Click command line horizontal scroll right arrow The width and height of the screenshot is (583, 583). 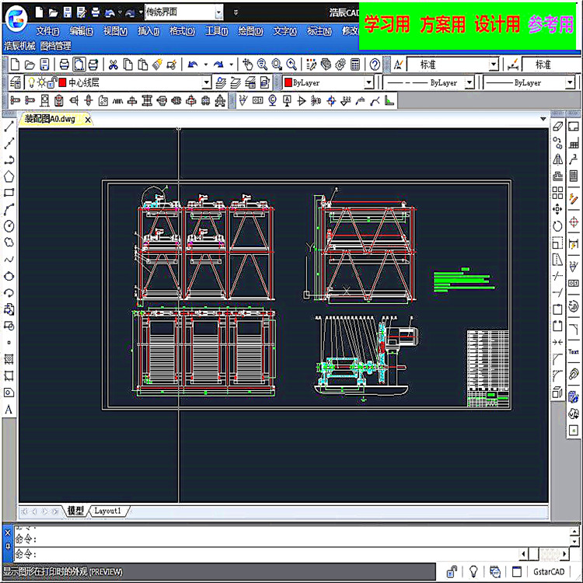tap(565, 554)
